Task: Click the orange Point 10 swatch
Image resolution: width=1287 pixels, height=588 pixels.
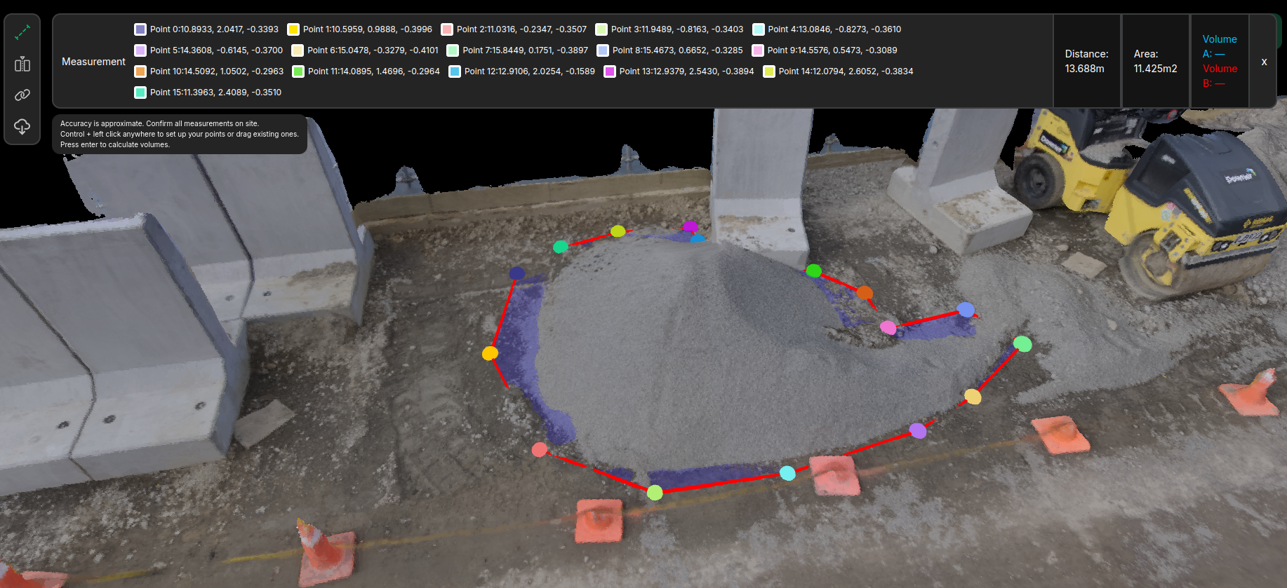Action: pyautogui.click(x=140, y=71)
